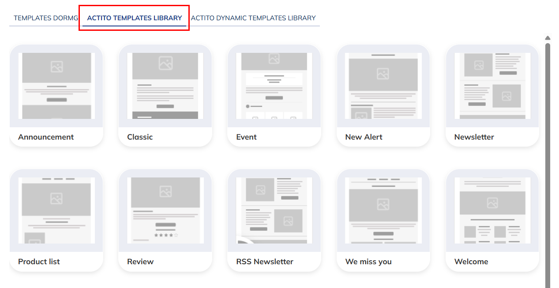Click the scrollbar up arrow
This screenshot has width=559, height=288.
(548, 38)
